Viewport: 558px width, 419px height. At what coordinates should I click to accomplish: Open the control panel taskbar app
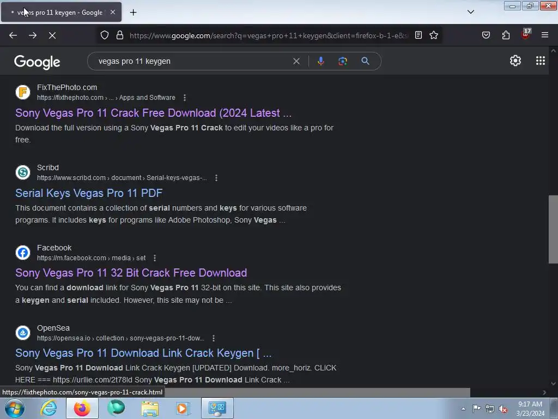217,408
